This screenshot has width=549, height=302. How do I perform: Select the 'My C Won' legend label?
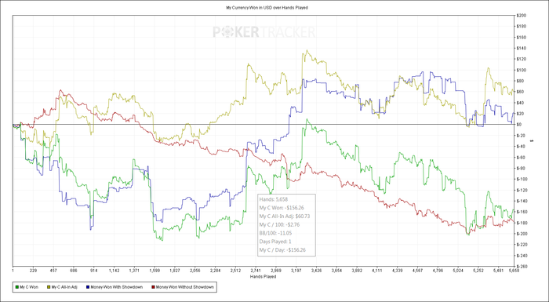[29, 287]
